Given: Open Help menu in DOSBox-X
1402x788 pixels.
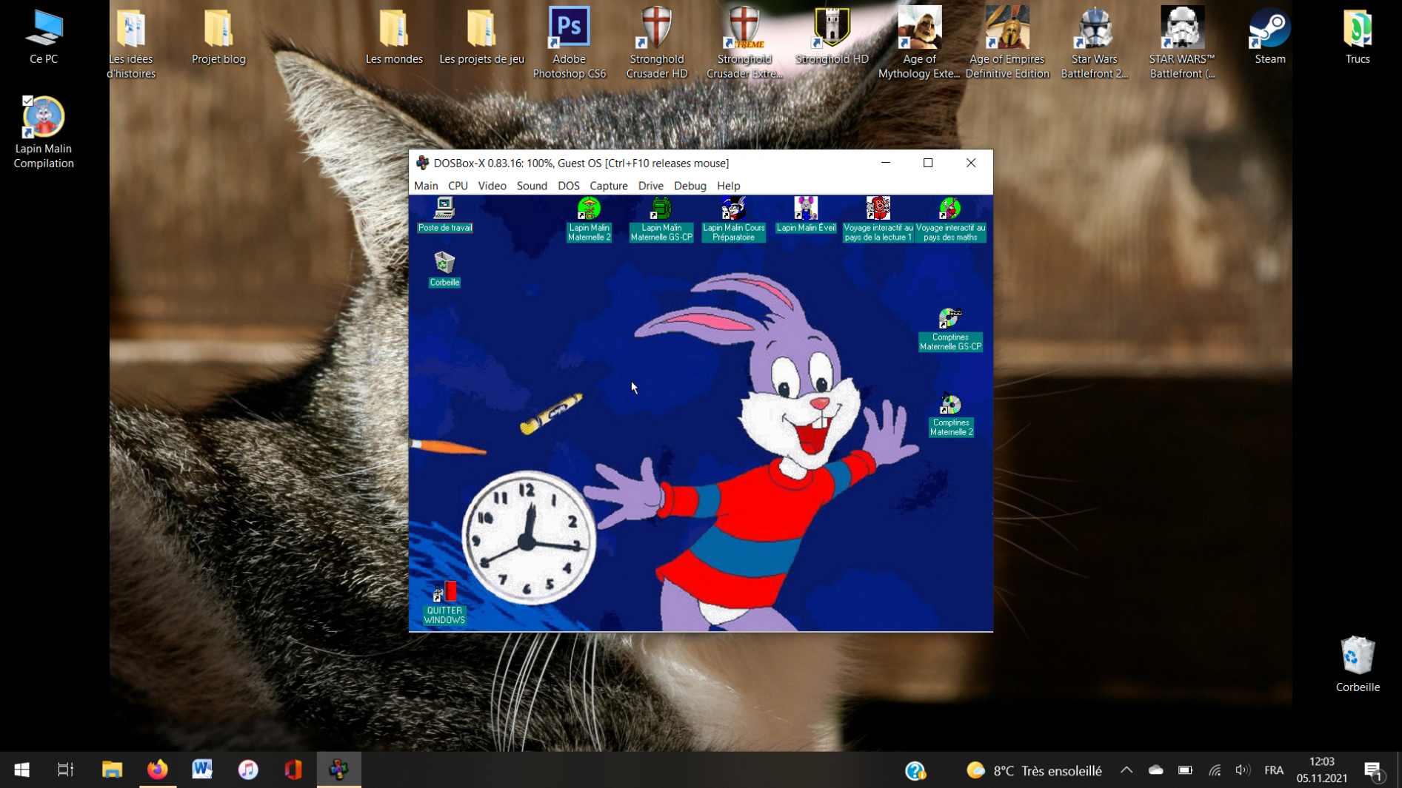Looking at the screenshot, I should [729, 186].
